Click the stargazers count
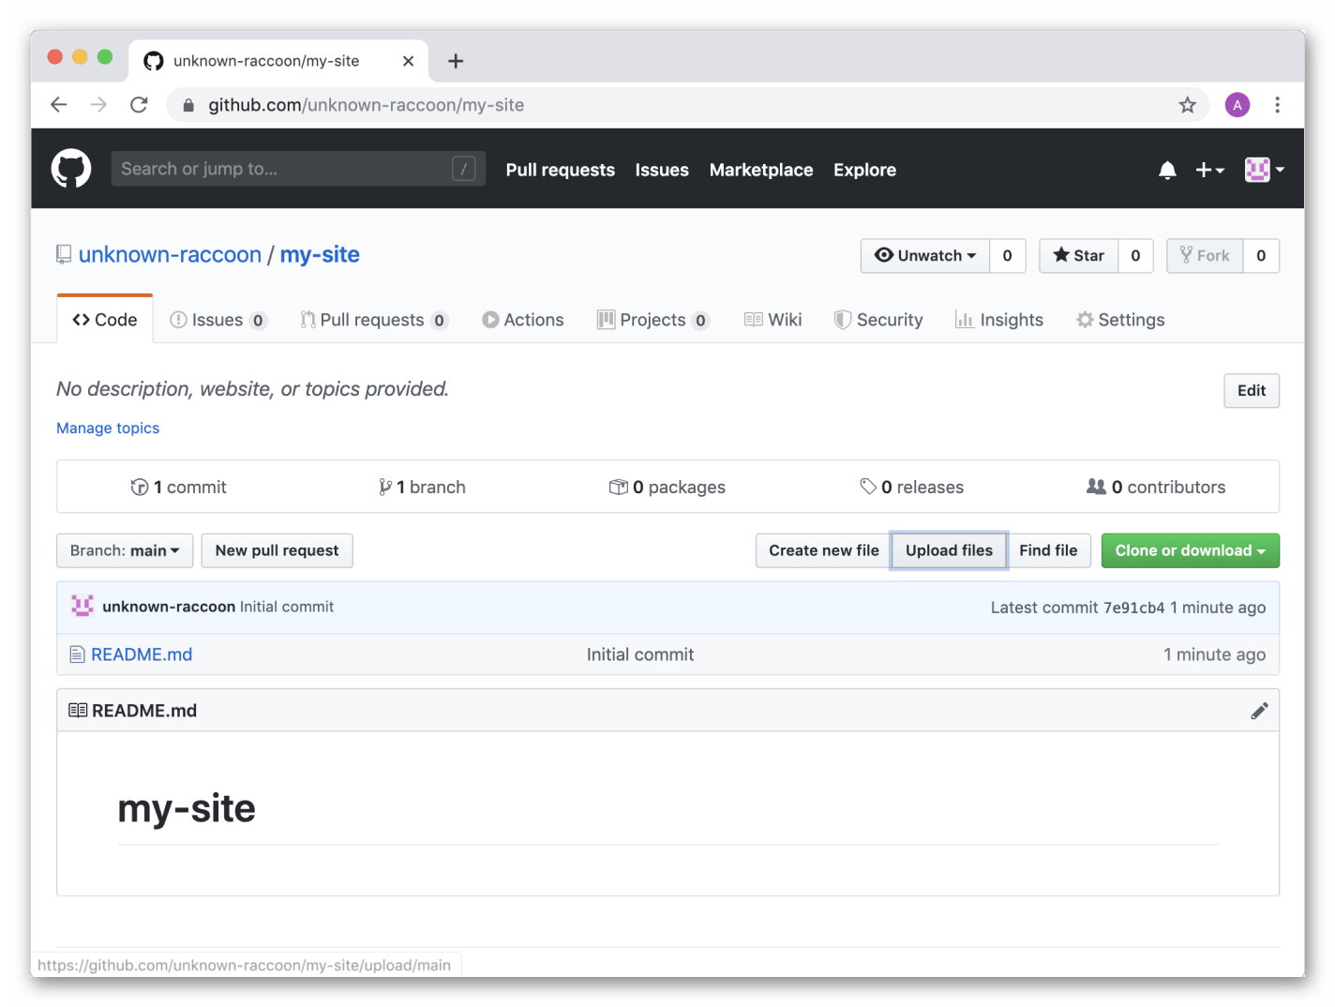This screenshot has height=1007, width=1335. pos(1135,256)
